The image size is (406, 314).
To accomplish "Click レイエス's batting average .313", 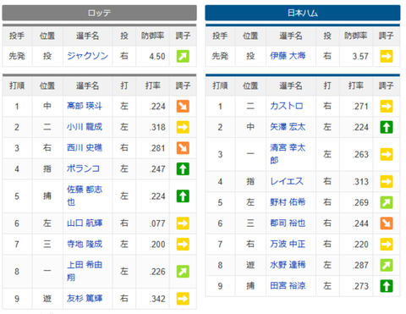I will coord(360,182).
